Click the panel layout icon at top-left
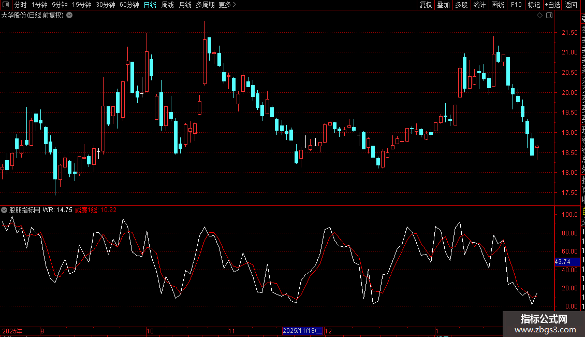The image size is (585, 337). [6, 5]
